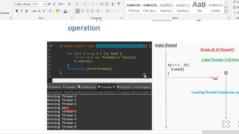
Task: Open bullet library dropdown arrow
Action: pyautogui.click(x=81, y=4)
